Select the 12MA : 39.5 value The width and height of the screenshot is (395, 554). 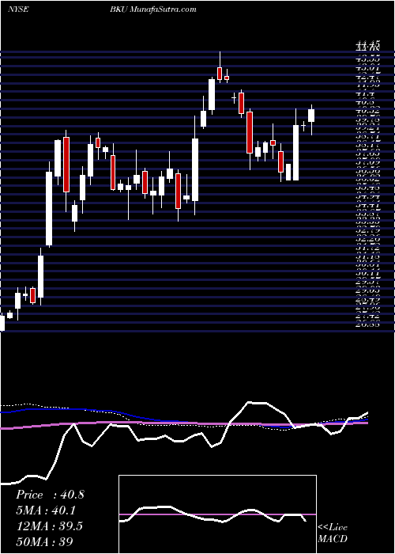tap(49, 526)
